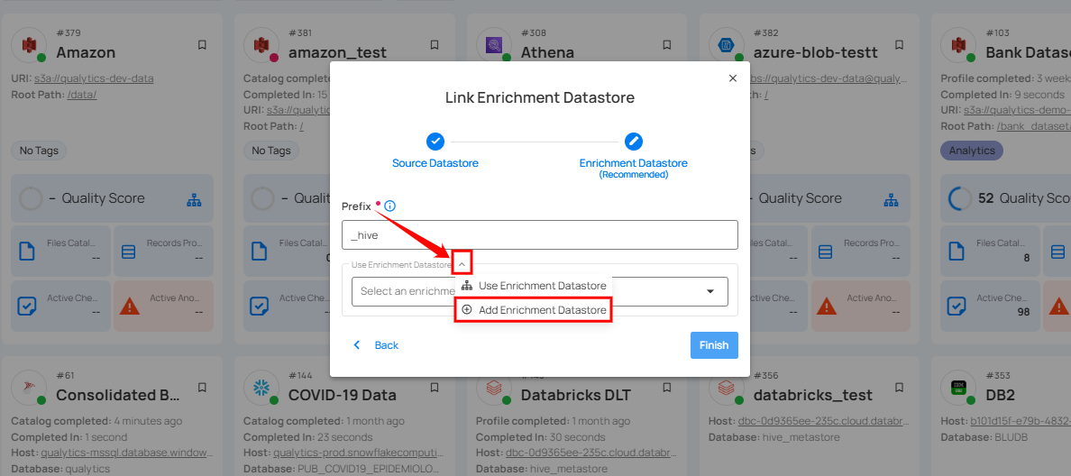Image resolution: width=1071 pixels, height=476 pixels.
Task: Bookmark the COVID-19 Data datastore
Action: [435, 387]
